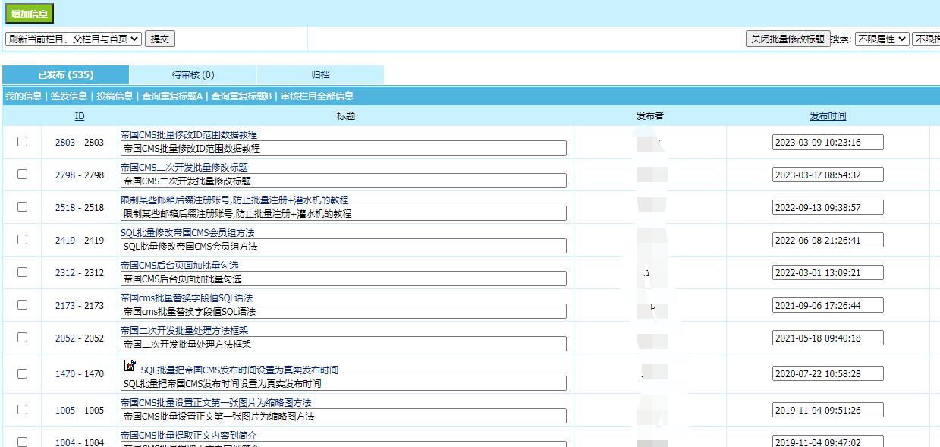Mark the checkbox for row 2312
Image resolution: width=940 pixels, height=447 pixels.
tap(22, 272)
